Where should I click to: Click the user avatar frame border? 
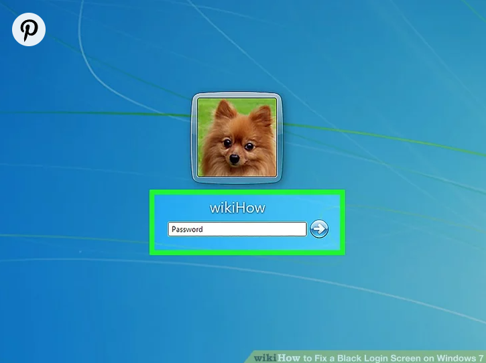196,137
